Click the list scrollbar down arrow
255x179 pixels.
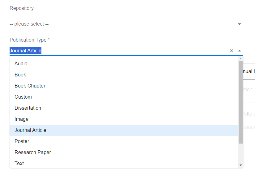click(x=240, y=165)
